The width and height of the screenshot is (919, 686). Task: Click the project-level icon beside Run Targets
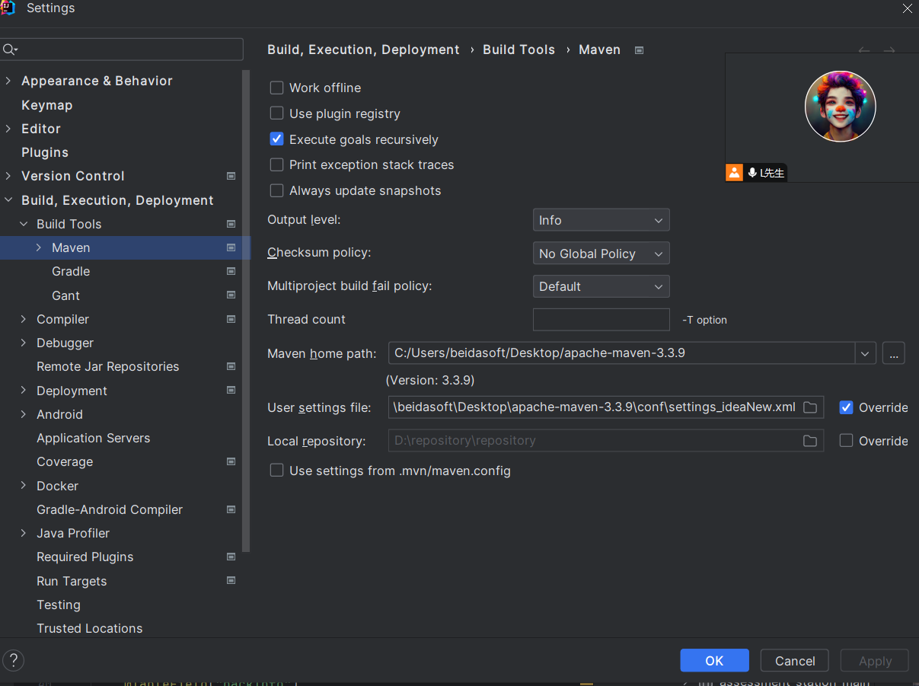(231, 581)
